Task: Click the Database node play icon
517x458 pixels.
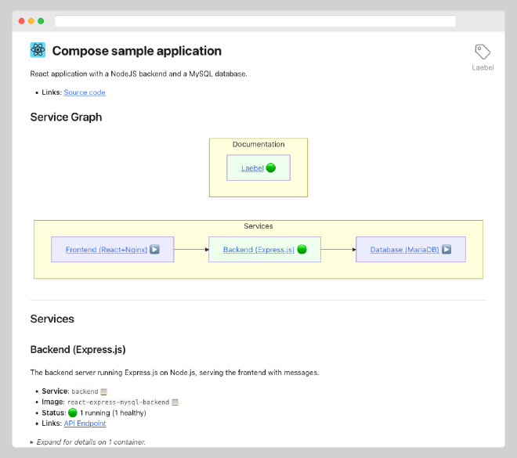Action: point(446,250)
